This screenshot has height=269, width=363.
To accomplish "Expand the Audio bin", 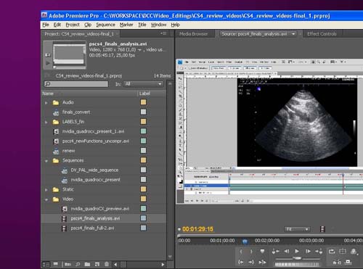I will (46, 103).
